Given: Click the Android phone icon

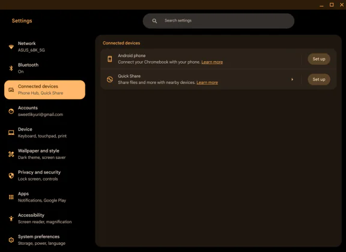Looking at the screenshot, I should coord(110,59).
